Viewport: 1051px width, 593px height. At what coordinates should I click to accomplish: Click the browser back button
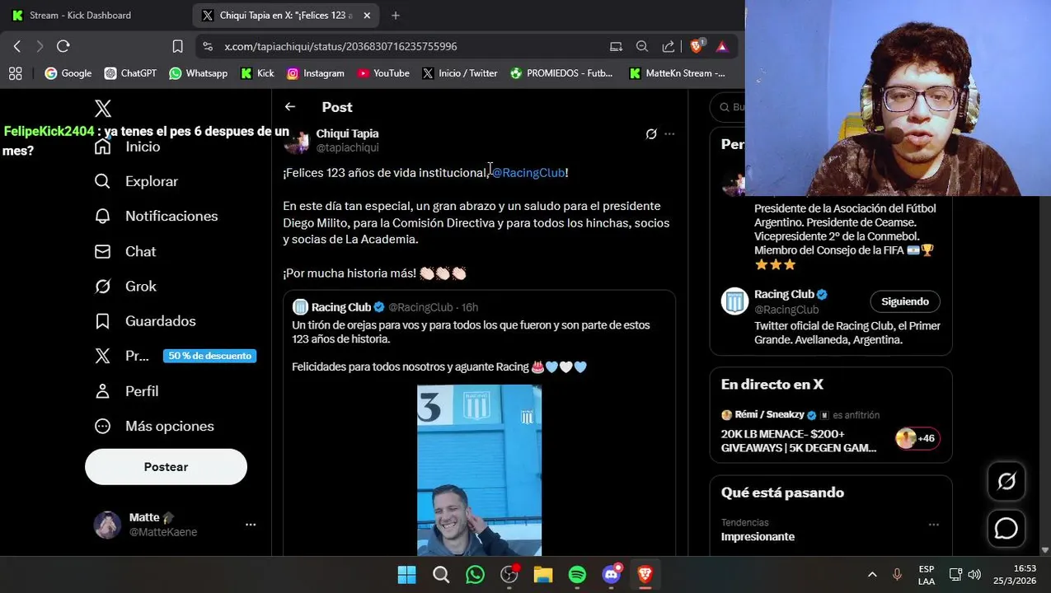point(17,47)
